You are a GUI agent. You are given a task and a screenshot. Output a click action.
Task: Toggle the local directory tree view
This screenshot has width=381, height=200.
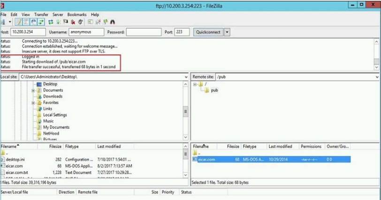(x=27, y=22)
